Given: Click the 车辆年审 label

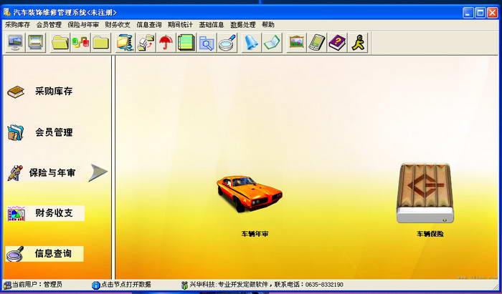Looking at the screenshot, I should pos(255,234).
